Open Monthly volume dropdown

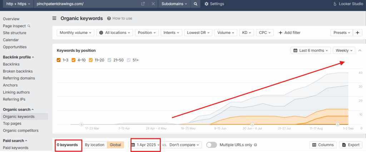click(x=75, y=33)
